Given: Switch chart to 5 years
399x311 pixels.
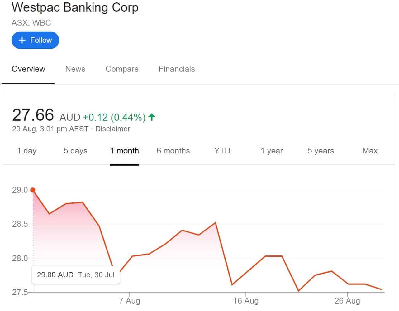Looking at the screenshot, I should [321, 151].
